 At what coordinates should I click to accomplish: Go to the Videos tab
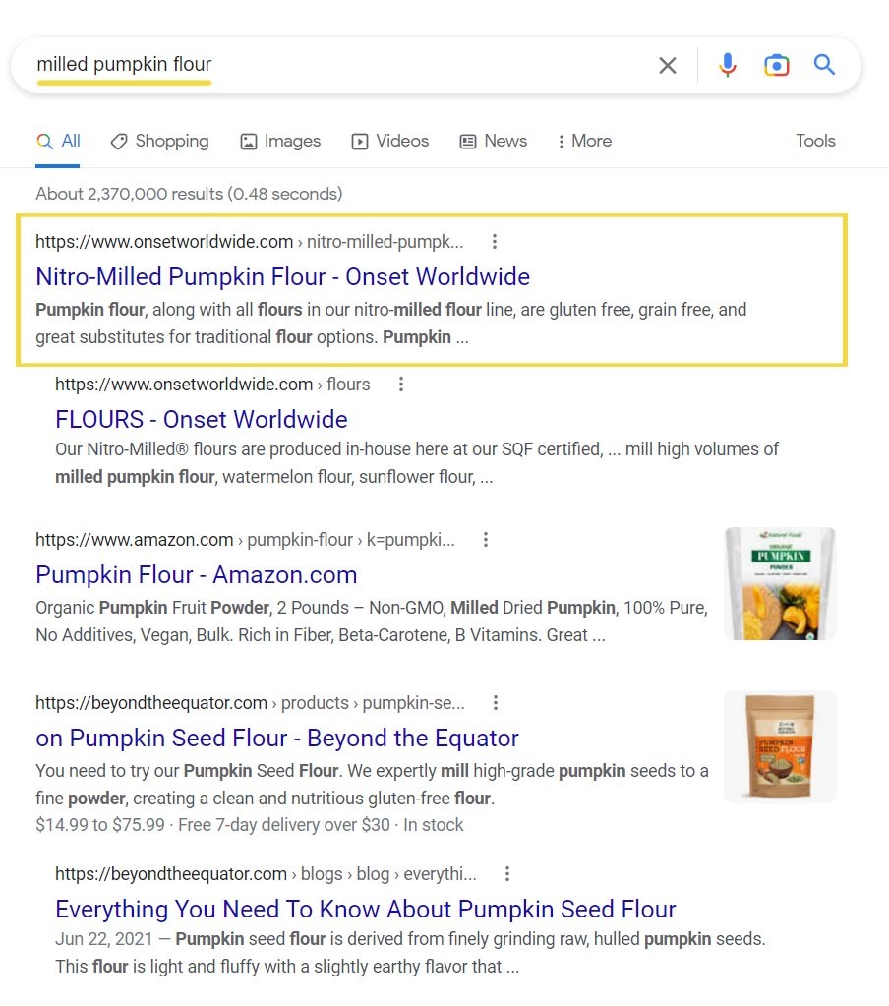(x=390, y=141)
